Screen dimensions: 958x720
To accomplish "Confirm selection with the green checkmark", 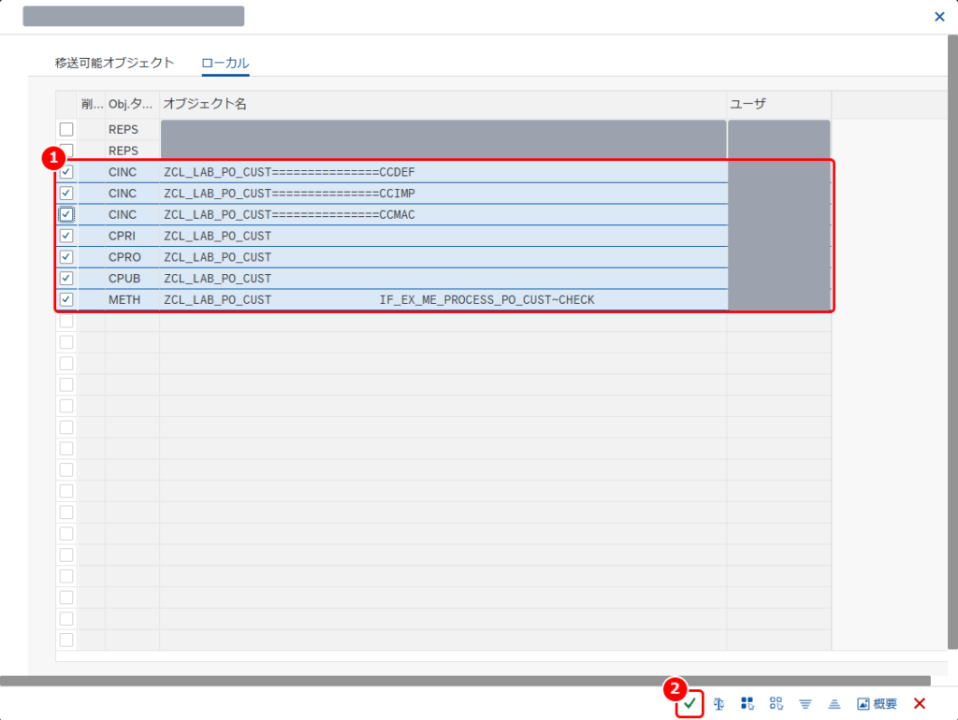I will (x=689, y=703).
